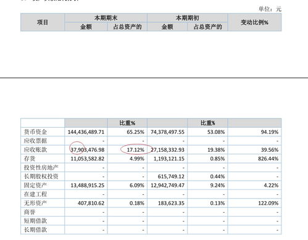Select the 74,378,497.55 opening amount

coord(167,132)
